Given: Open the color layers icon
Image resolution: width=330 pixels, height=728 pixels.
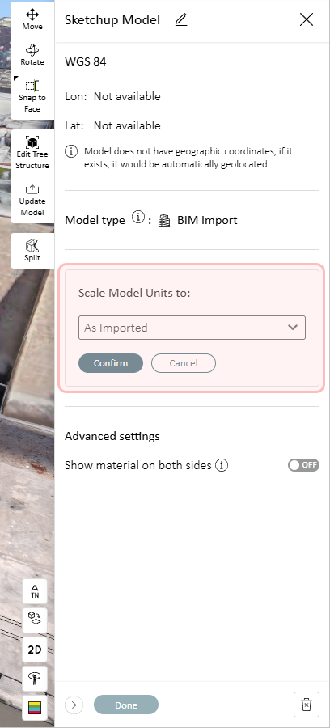Looking at the screenshot, I should click(x=35, y=708).
